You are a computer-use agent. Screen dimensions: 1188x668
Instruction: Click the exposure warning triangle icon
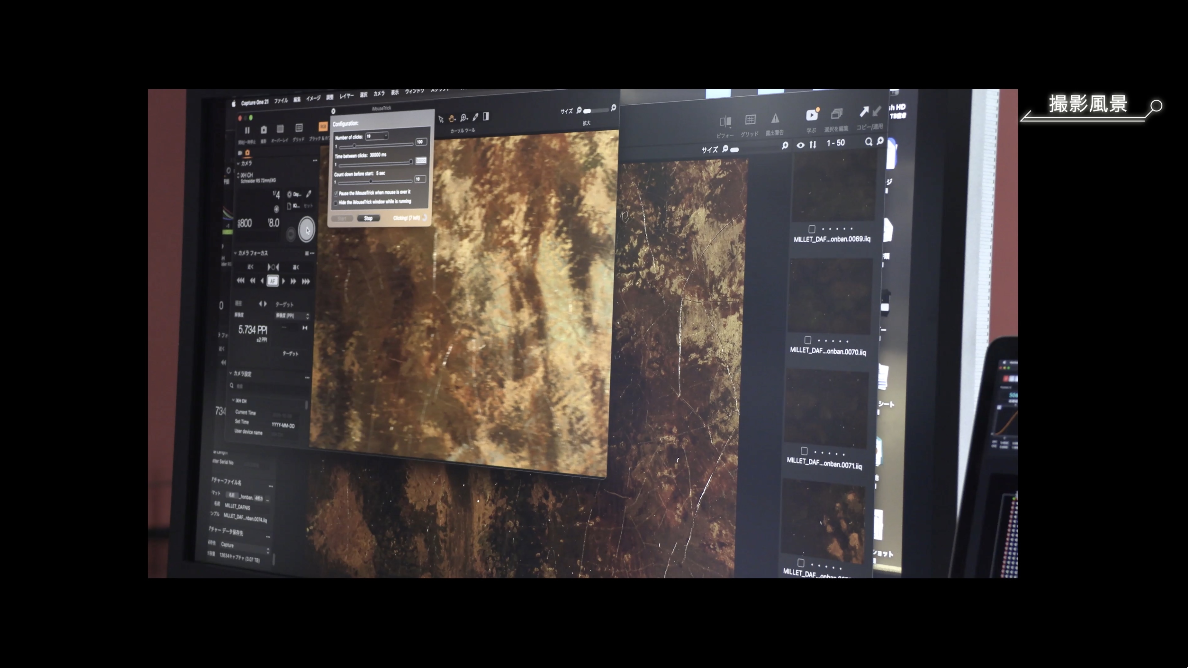coord(775,119)
